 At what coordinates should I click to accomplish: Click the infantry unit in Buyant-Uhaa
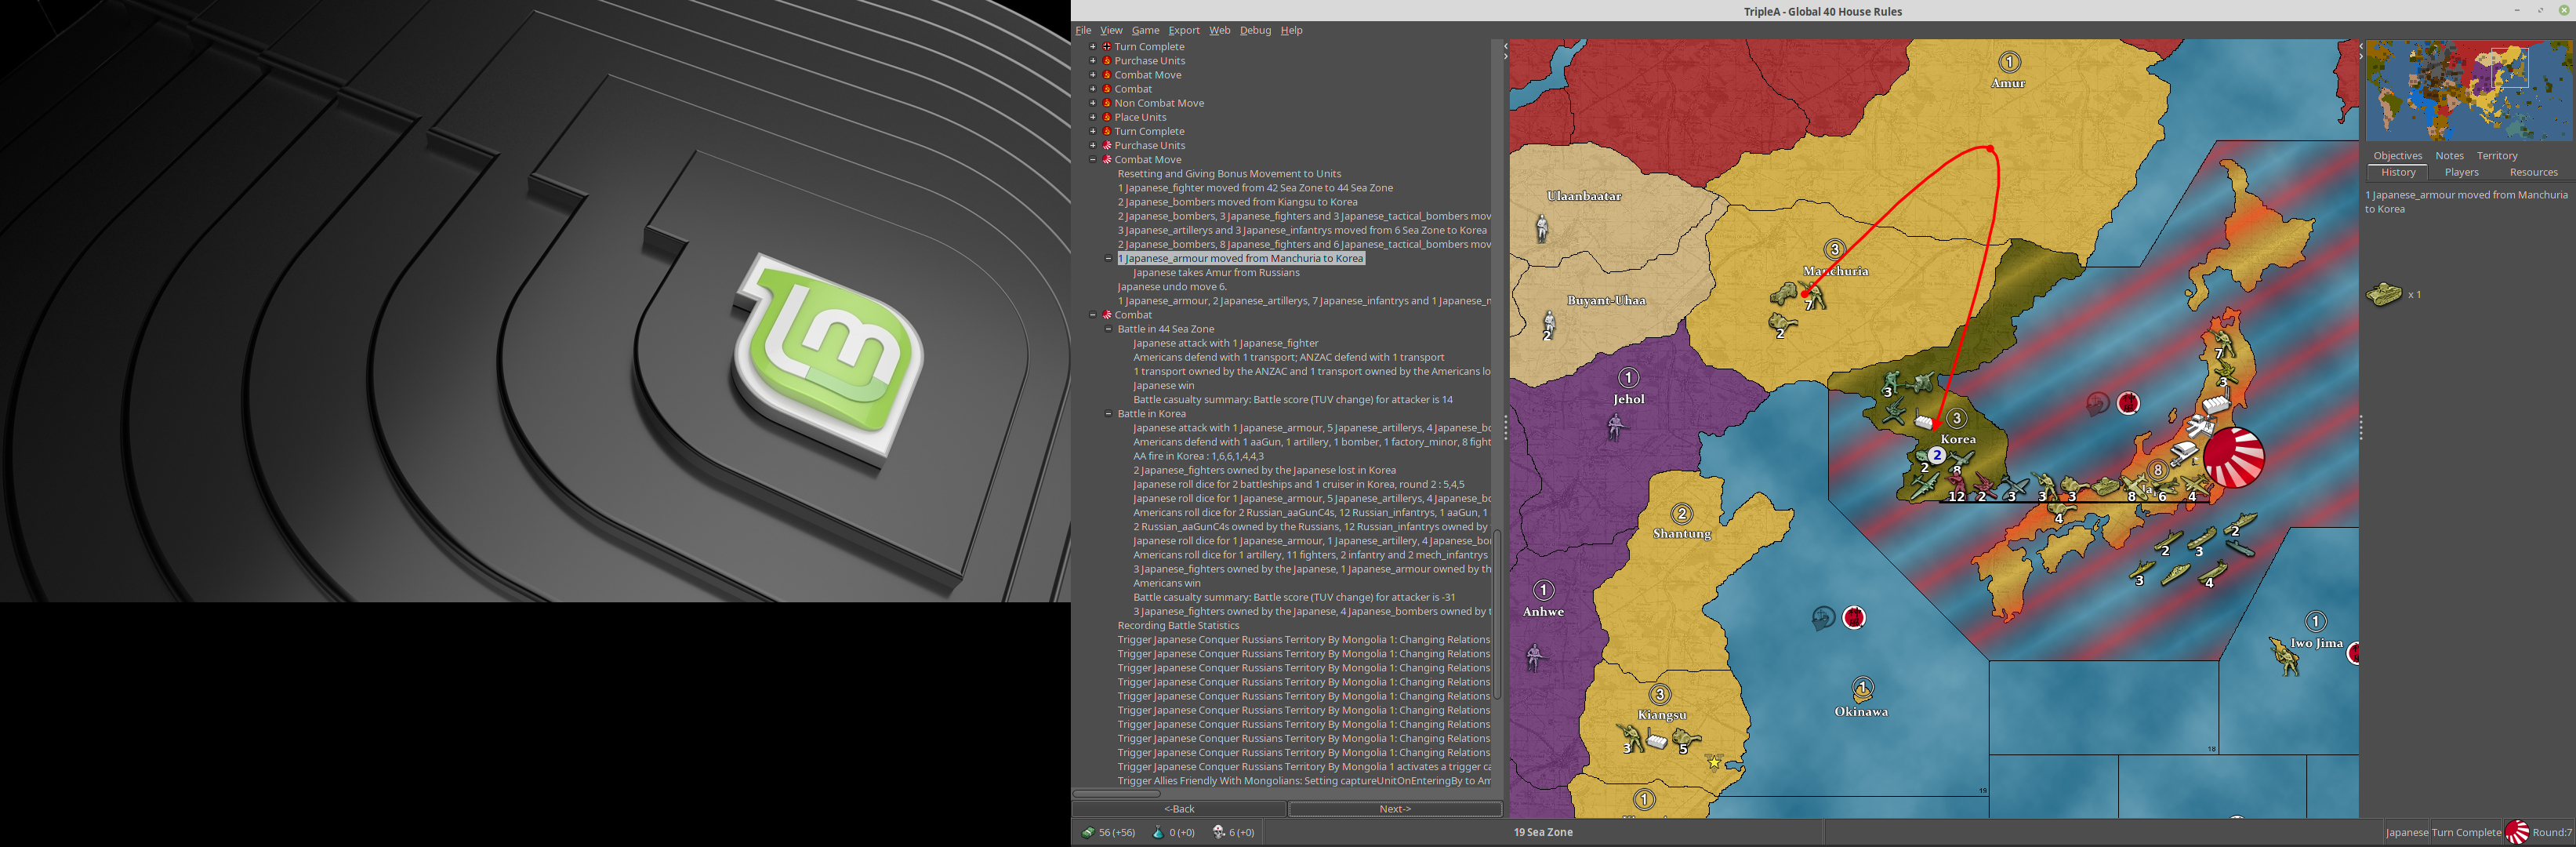[1549, 324]
